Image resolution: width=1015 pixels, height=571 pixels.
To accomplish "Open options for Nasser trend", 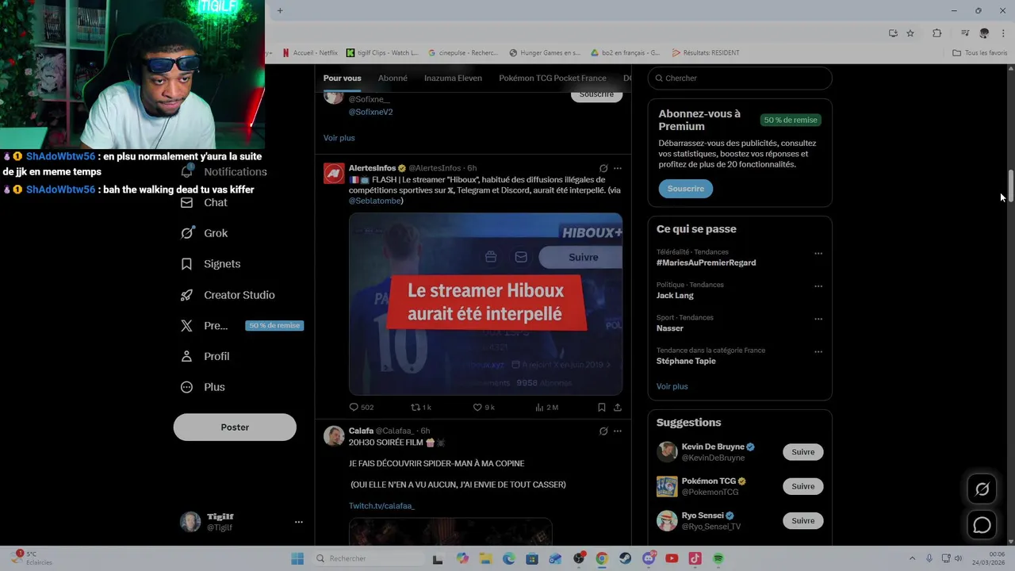I will click(x=818, y=319).
